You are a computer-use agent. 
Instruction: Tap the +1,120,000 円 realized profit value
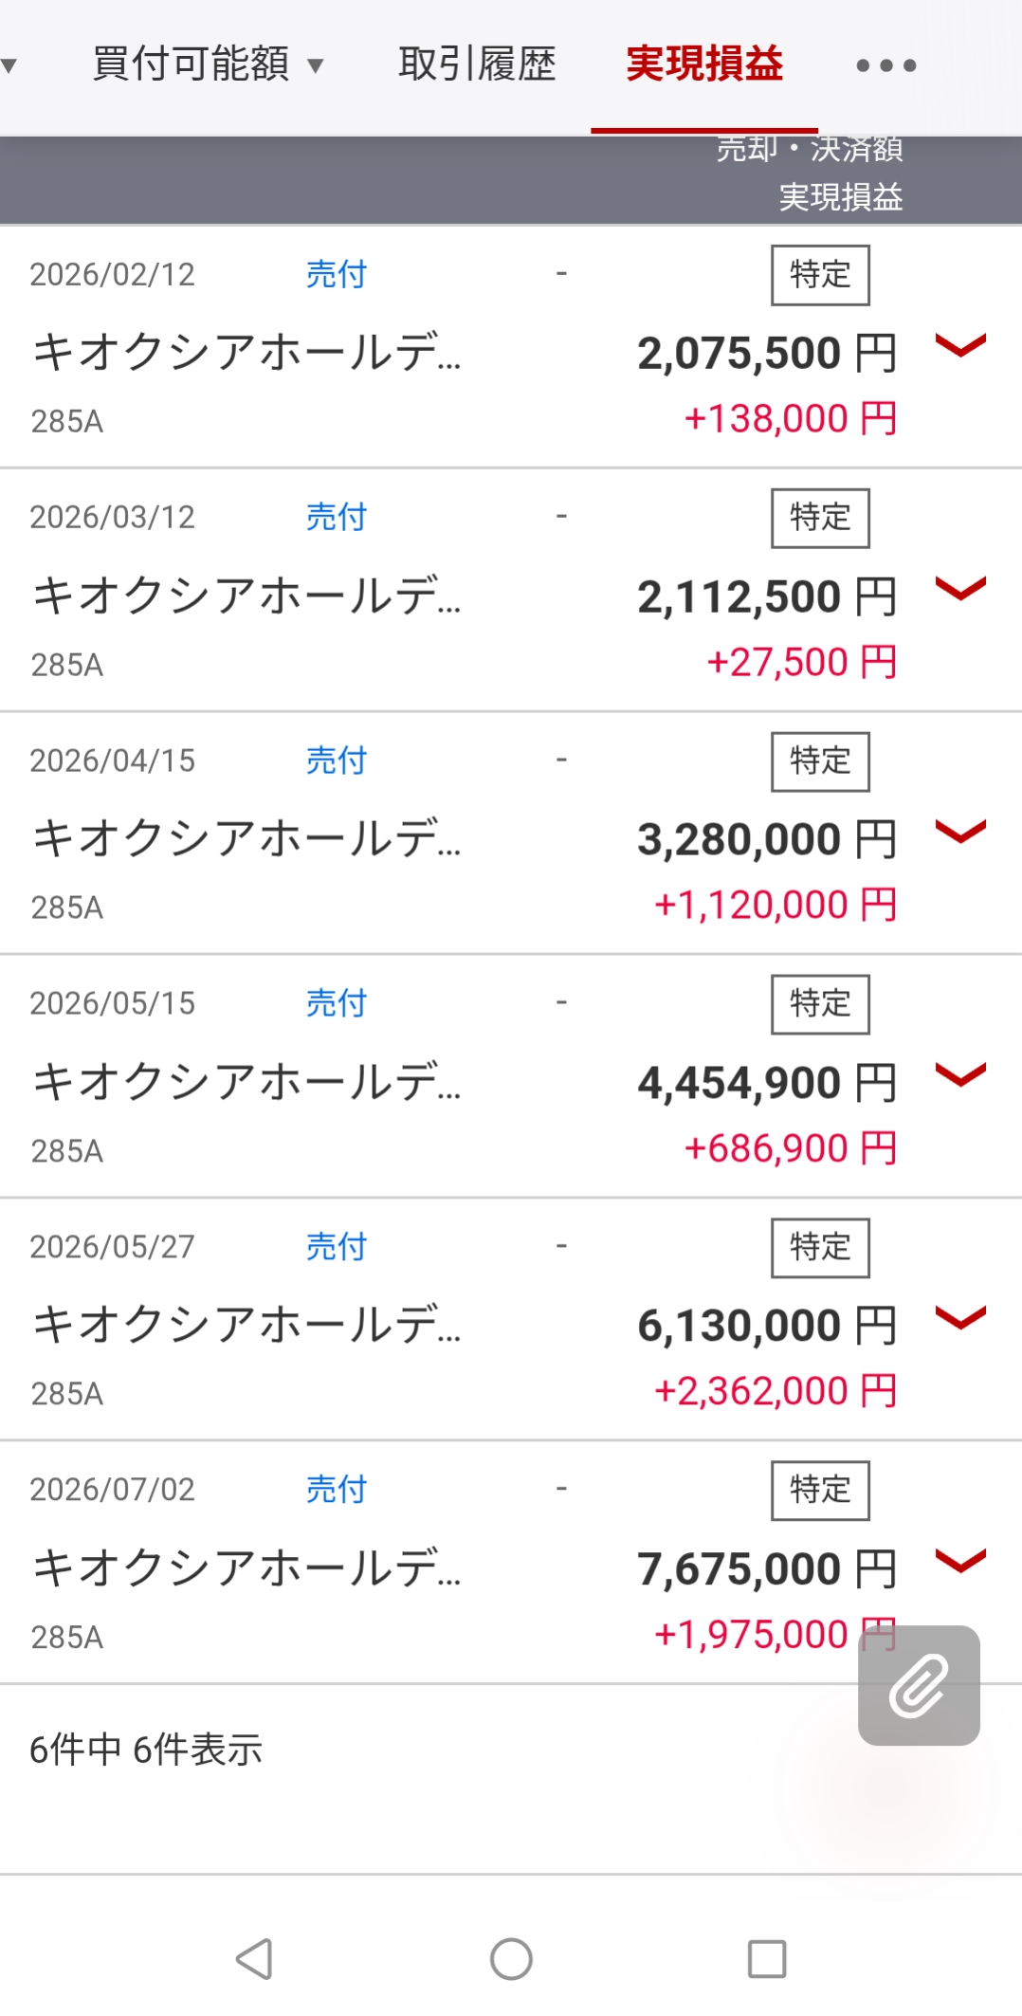pyautogui.click(x=776, y=905)
